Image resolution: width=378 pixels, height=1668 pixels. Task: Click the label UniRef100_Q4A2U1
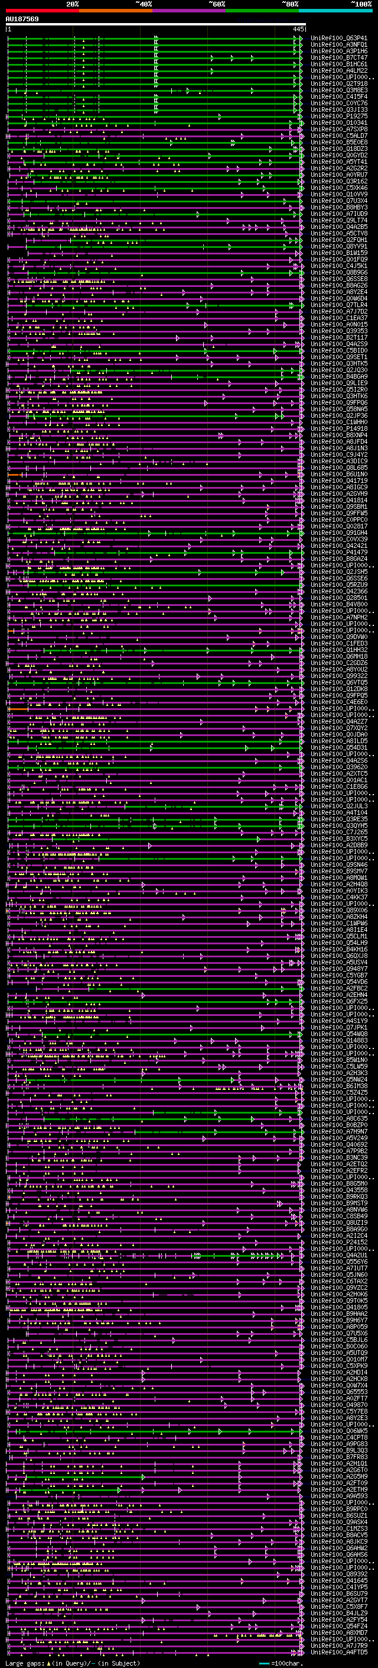coord(339,1256)
